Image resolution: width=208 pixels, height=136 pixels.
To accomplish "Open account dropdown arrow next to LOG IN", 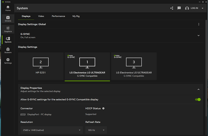I will 203,8.
